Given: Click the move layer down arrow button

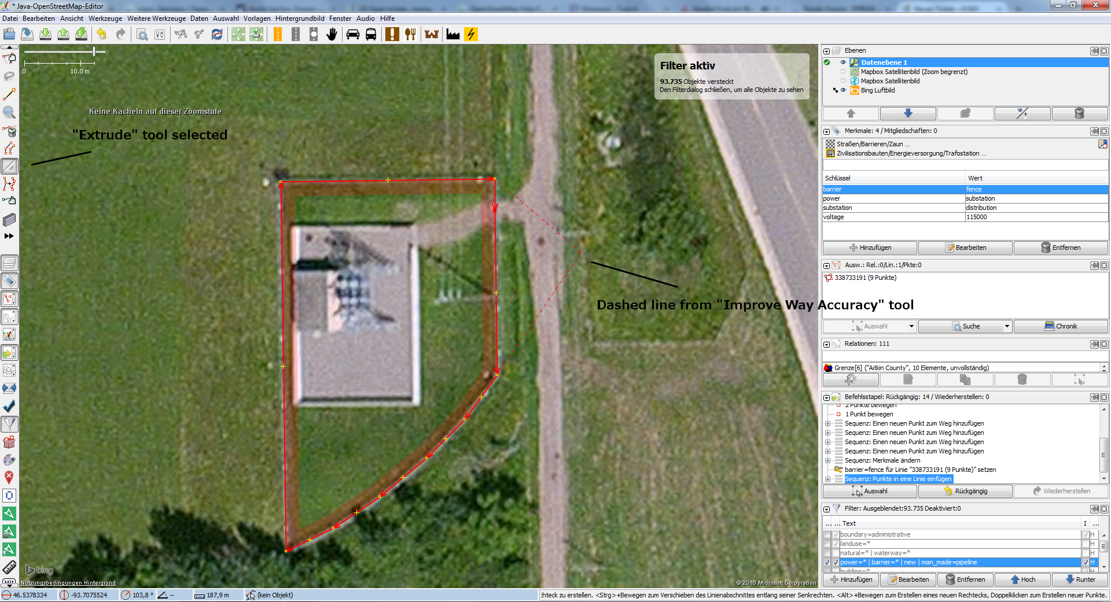Looking at the screenshot, I should click(907, 113).
